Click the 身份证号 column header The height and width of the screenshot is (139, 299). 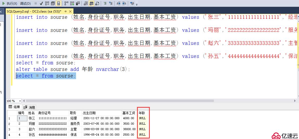click(53, 113)
